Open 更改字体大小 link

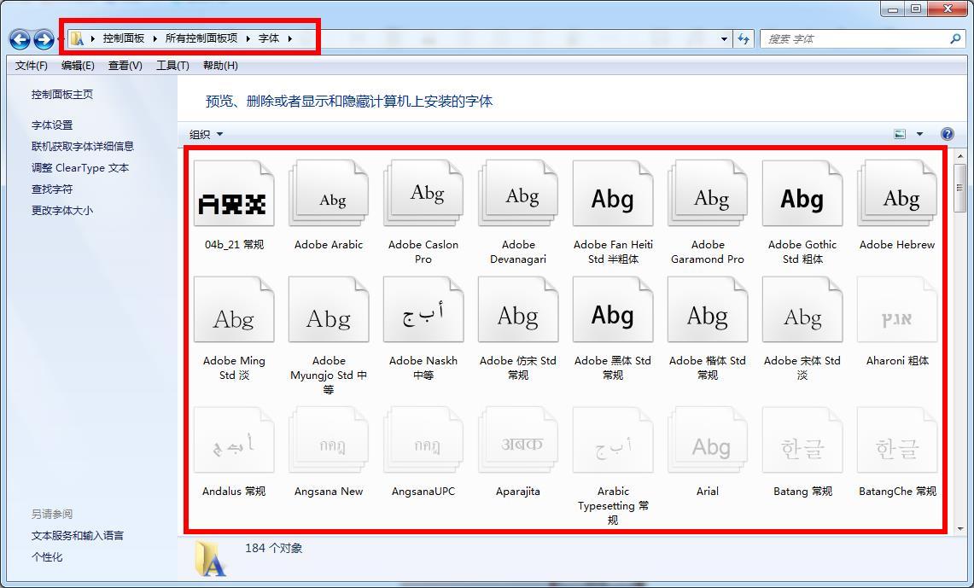tap(62, 210)
